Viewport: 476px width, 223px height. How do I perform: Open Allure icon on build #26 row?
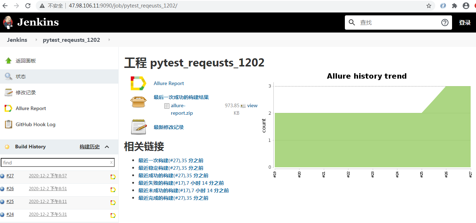coord(113,190)
